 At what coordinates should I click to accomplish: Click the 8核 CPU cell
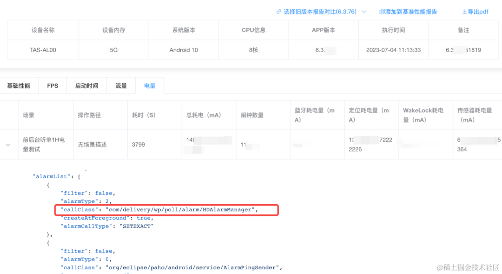pos(254,50)
